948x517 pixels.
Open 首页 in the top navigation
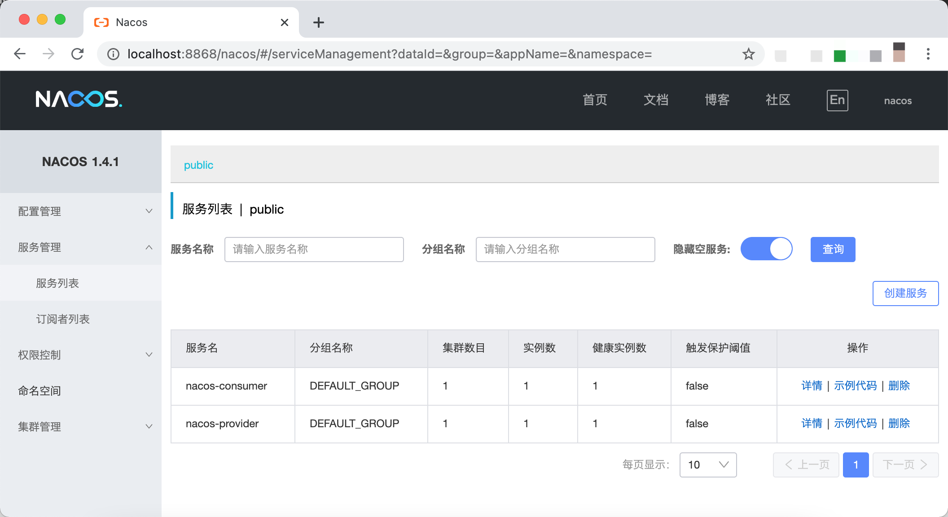[x=595, y=100]
